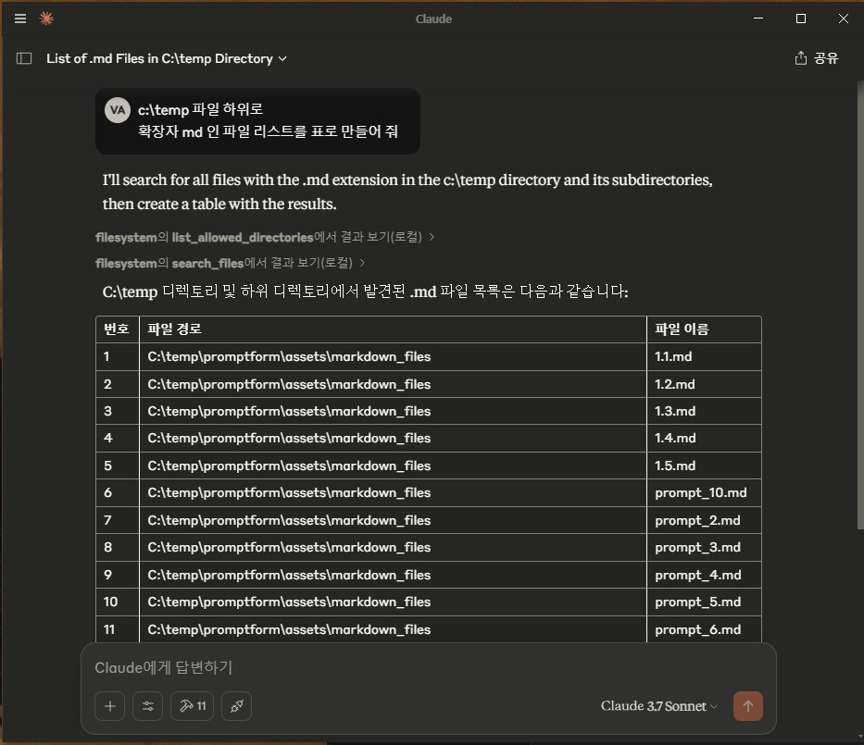
Task: Click the 파일 이름 column header
Action: click(x=704, y=329)
